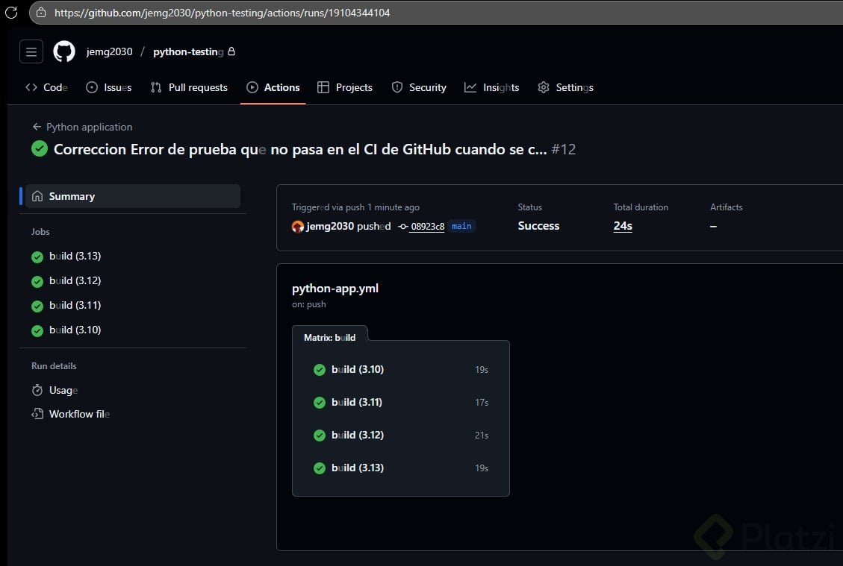Click the python-app.yml workflow heading
Image resolution: width=843 pixels, height=566 pixels.
[x=335, y=289]
